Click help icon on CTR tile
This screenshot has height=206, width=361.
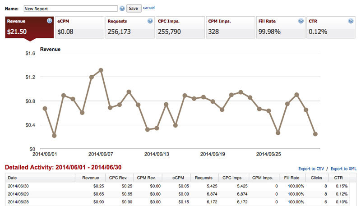[351, 21]
